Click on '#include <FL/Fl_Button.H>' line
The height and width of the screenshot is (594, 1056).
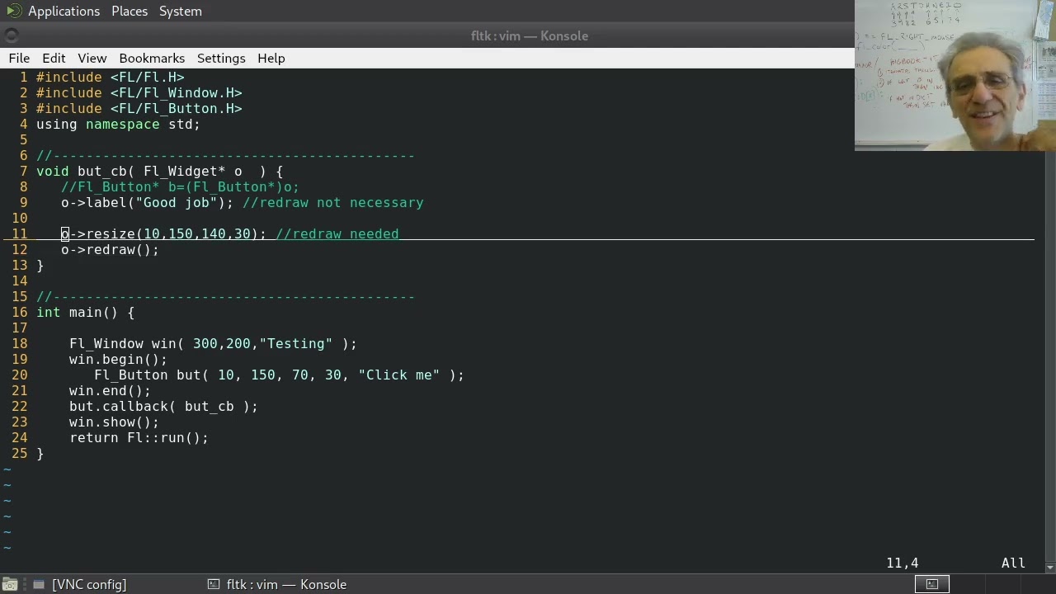tap(139, 108)
